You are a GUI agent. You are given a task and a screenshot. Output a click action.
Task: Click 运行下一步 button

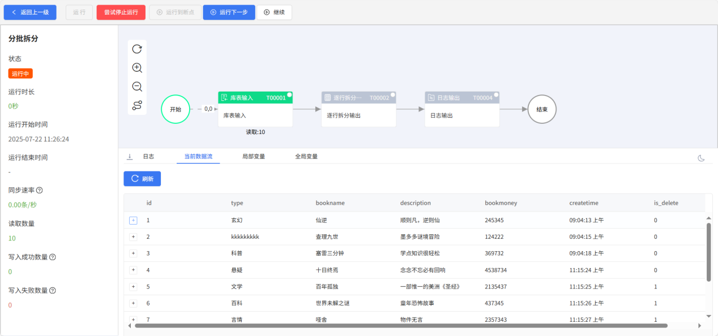229,12
